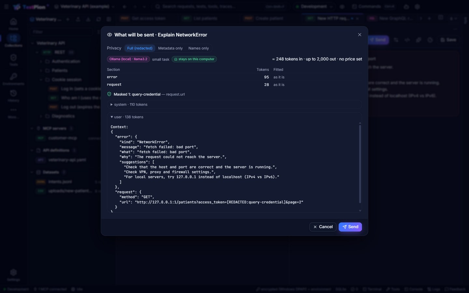
Task: Click the '"method": "GET"' line
Action: point(137,197)
